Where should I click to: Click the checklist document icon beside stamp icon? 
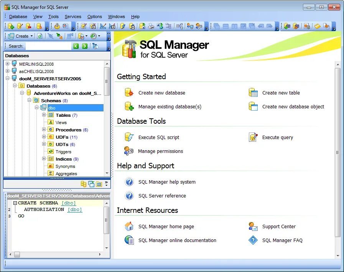pyautogui.click(x=65, y=26)
